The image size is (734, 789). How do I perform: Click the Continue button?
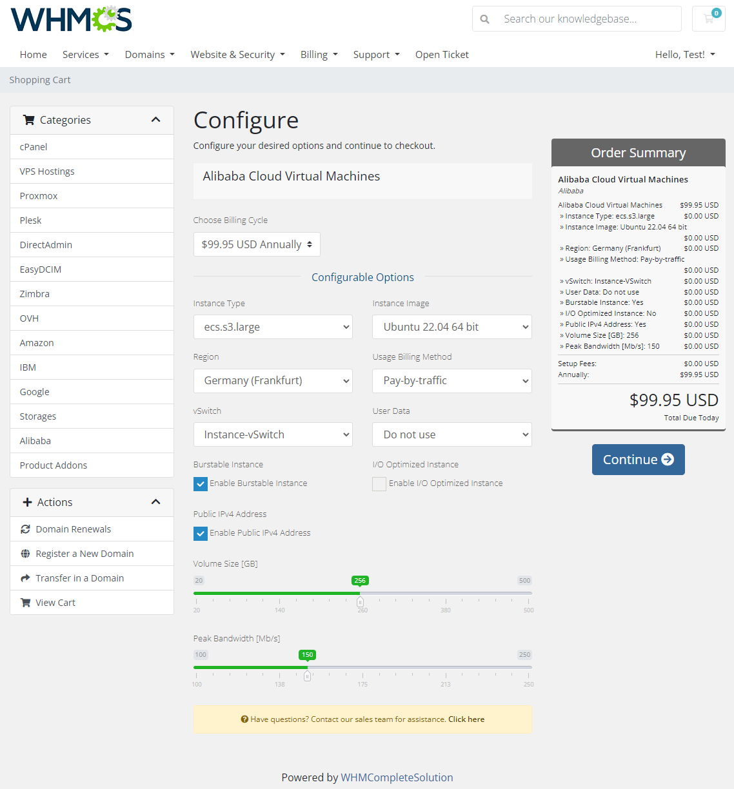639,460
